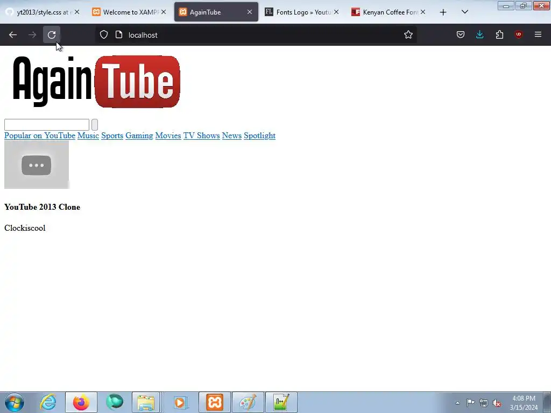Close the AgainTube tab
Screen dimensions: 551x413
click(250, 12)
